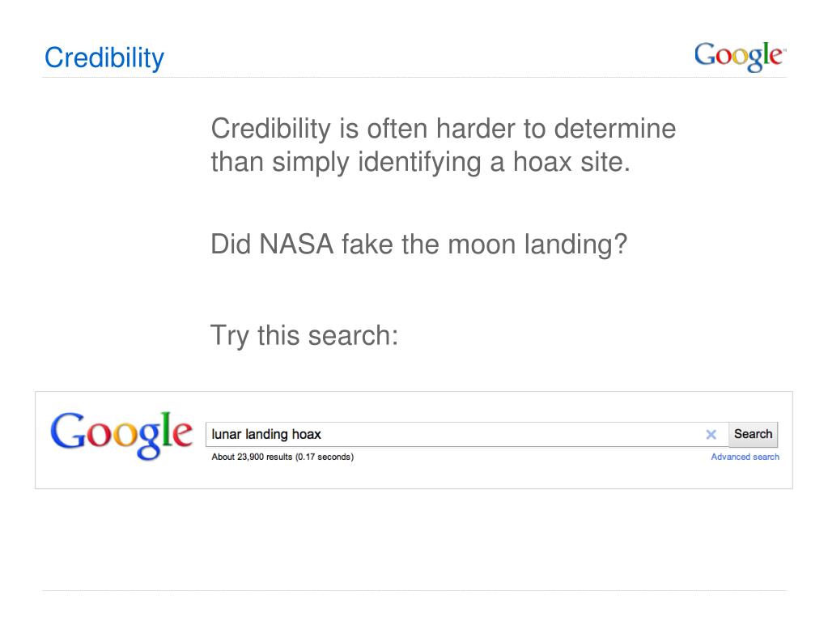Viewport: 828px width, 621px height.
Task: Click the Google logo in slide header
Action: (x=740, y=57)
